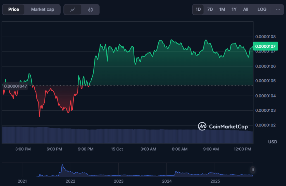Switch to candlestick chart view
Viewport: 286px width, 186px height.
pos(90,9)
